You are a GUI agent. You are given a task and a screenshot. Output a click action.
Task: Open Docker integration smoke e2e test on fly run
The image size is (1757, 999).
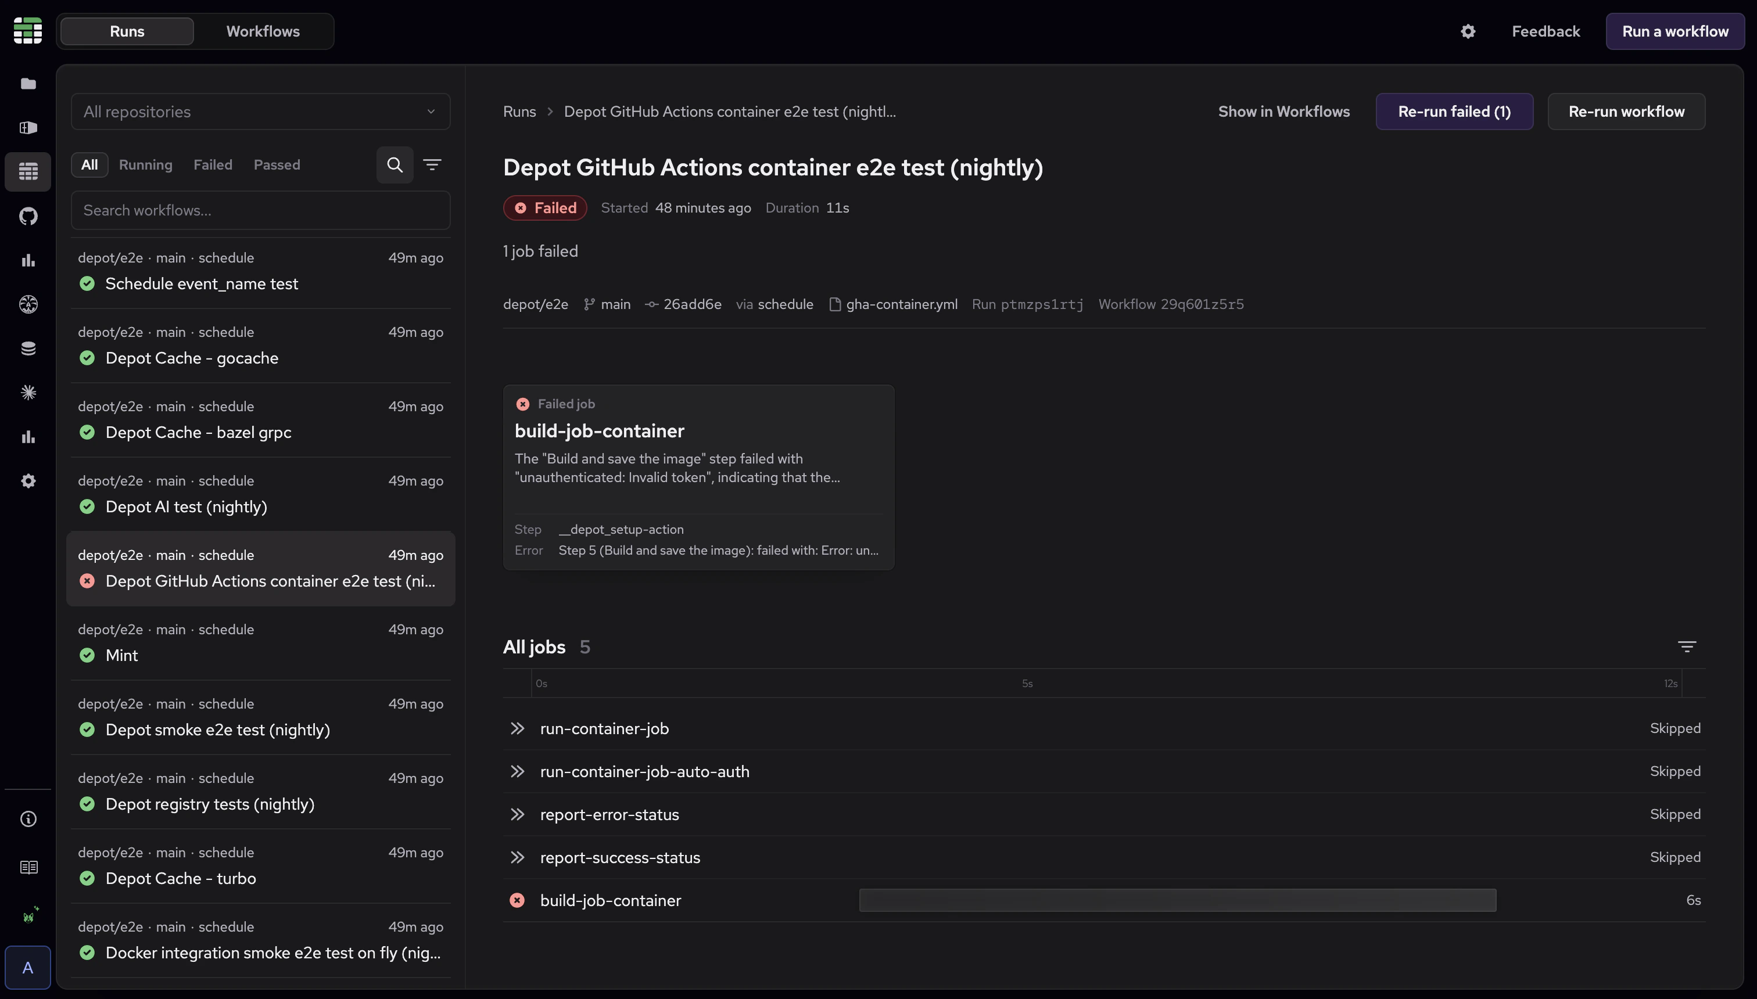tap(261, 941)
